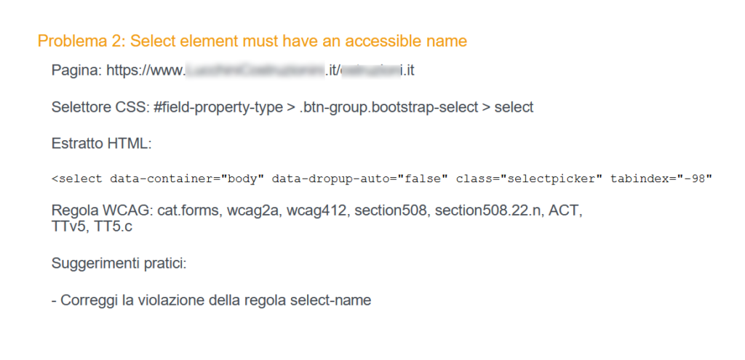Click the 'Correggi la violazione' suggestion line
The width and height of the screenshot is (745, 360).
[211, 300]
